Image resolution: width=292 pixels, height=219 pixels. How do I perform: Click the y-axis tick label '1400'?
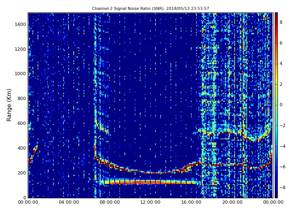point(20,24)
